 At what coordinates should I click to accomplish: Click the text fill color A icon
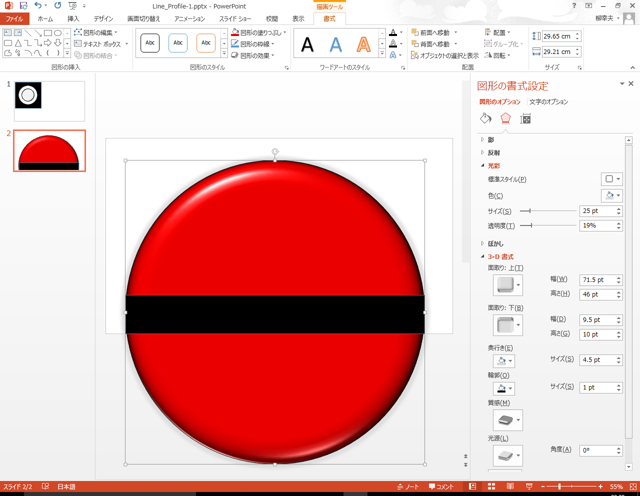(393, 33)
